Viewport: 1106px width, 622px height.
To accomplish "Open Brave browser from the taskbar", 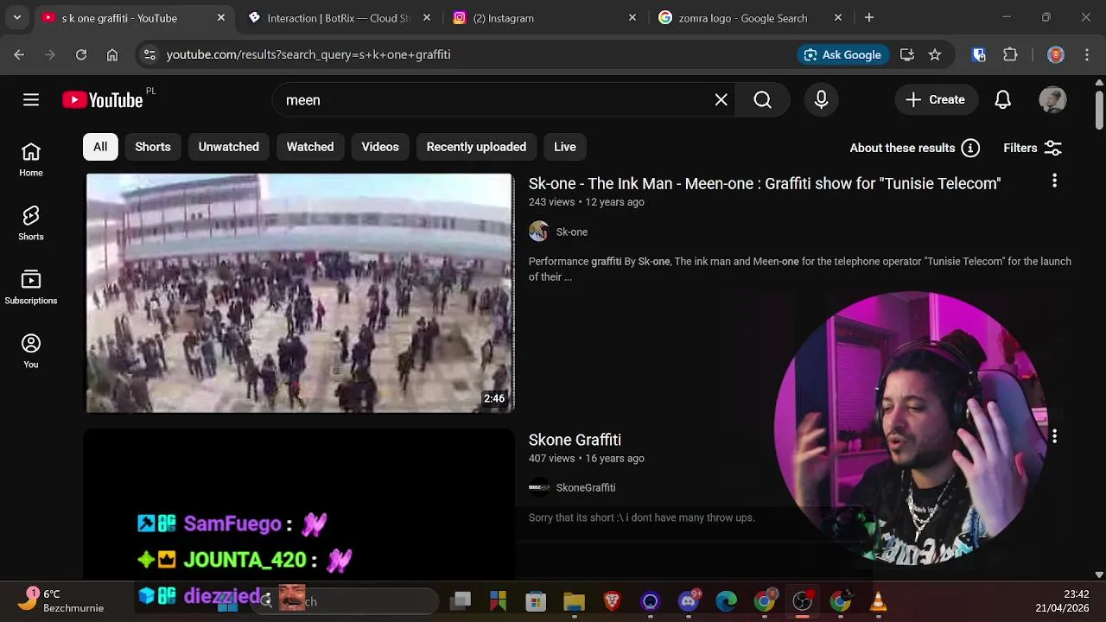I will coord(613,601).
